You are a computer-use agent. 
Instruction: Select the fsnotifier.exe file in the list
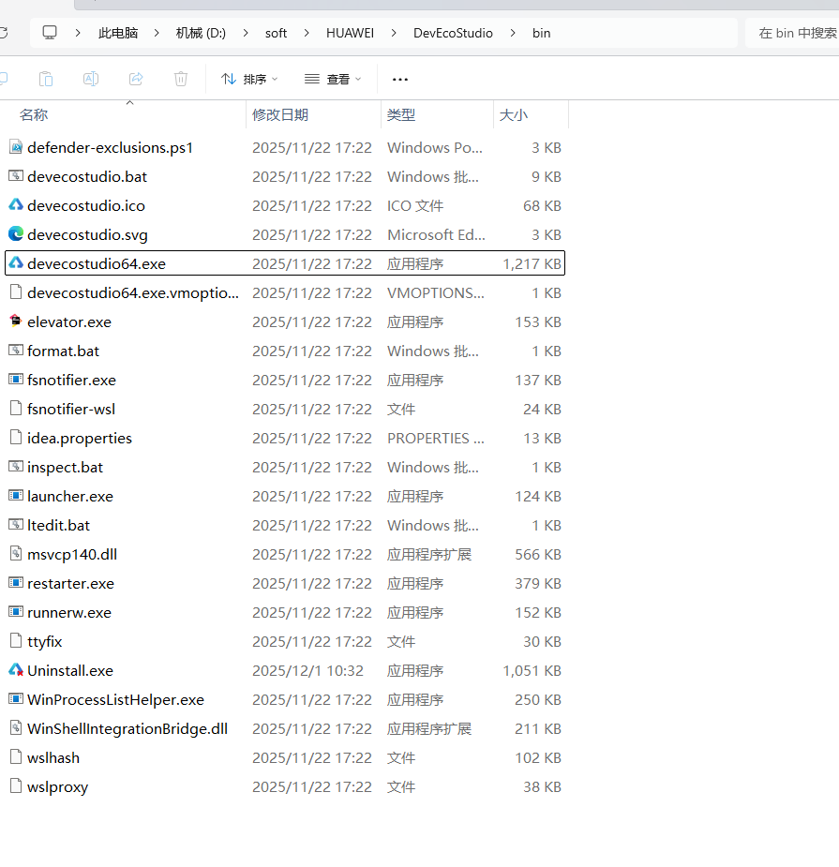click(x=70, y=380)
